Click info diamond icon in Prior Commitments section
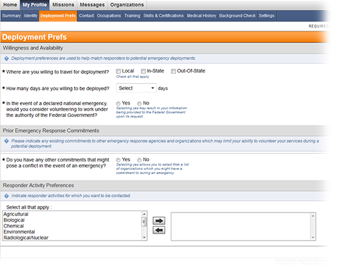Screen dimensions: 341x274 point(7,141)
